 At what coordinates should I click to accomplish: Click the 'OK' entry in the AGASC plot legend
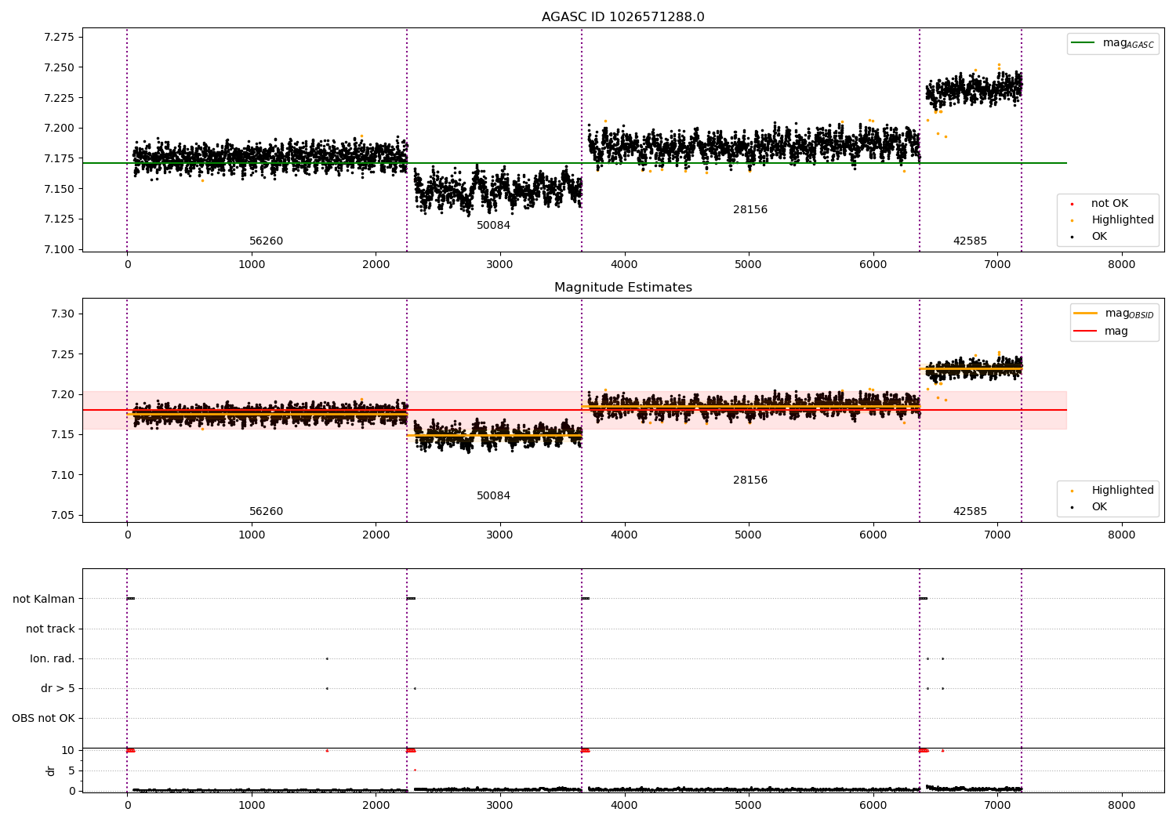[x=1099, y=236]
